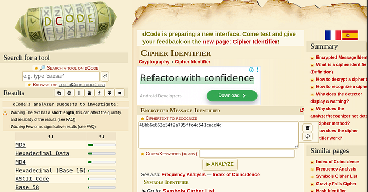Click the Hexadecimal Data confidence bar
The image size is (368, 192).
pos(101,153)
